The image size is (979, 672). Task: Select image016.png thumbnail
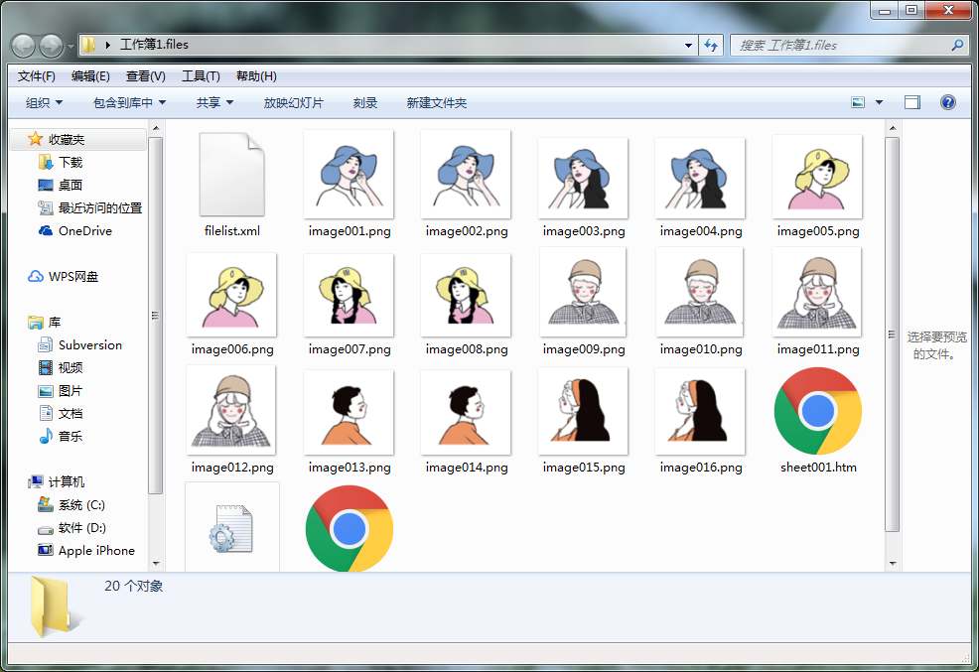pyautogui.click(x=701, y=411)
